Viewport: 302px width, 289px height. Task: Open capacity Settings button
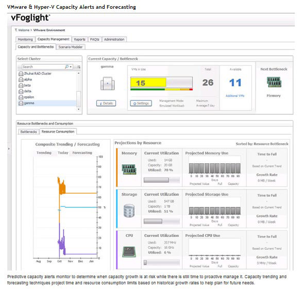[x=141, y=104]
